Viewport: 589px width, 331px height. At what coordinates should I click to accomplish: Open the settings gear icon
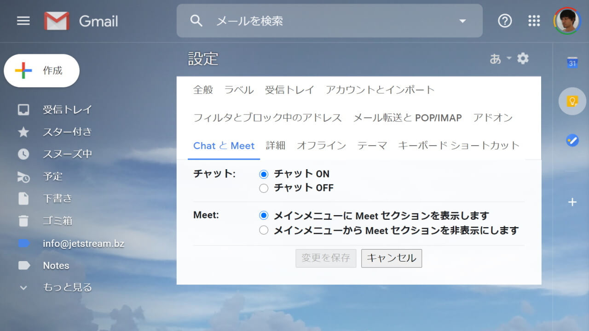click(523, 59)
